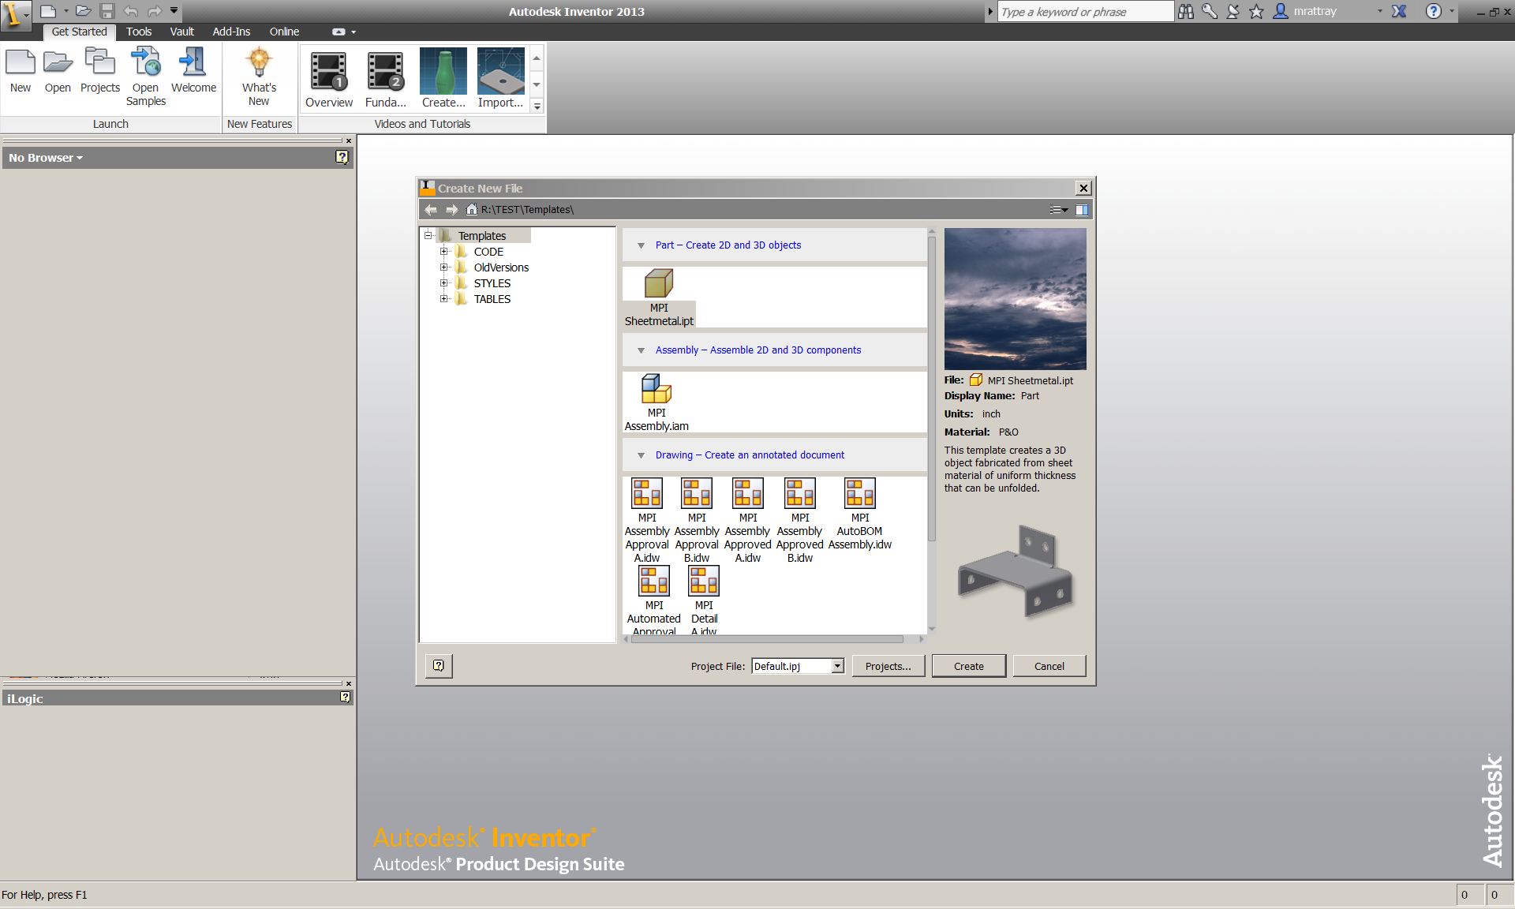Click the keyword search input field
1515x909 pixels.
[1086, 12]
